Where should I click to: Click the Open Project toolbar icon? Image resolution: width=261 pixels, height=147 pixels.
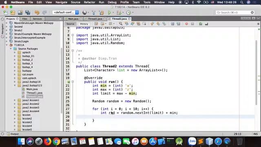(x=20, y=13)
